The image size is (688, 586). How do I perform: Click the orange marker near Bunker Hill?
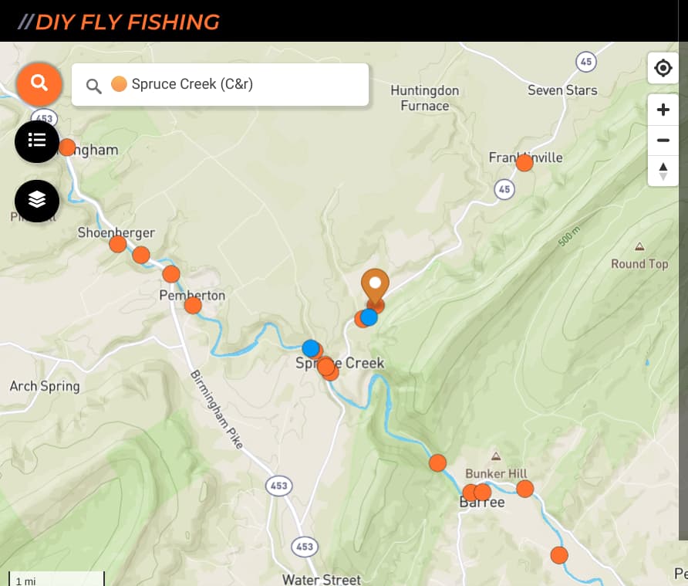tap(525, 489)
